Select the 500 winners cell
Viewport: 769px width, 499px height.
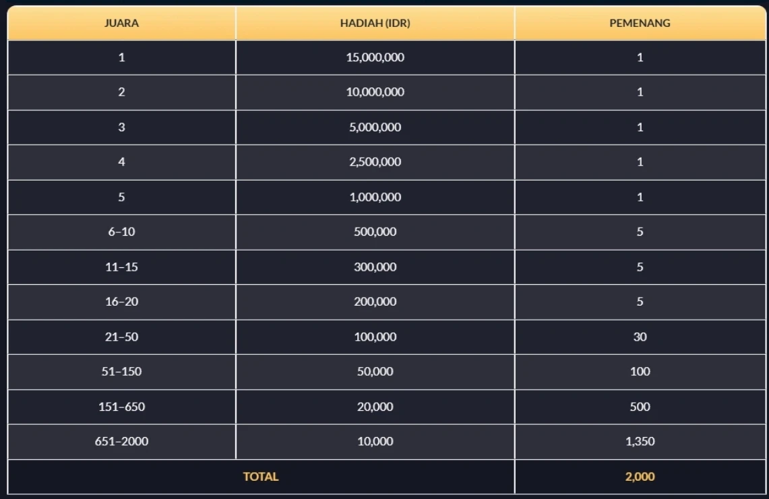(x=640, y=407)
